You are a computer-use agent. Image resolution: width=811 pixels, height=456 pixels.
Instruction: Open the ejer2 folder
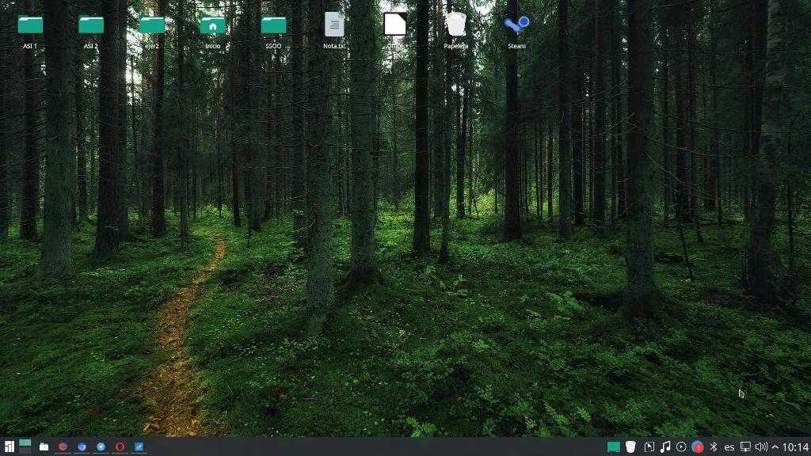pos(151,25)
